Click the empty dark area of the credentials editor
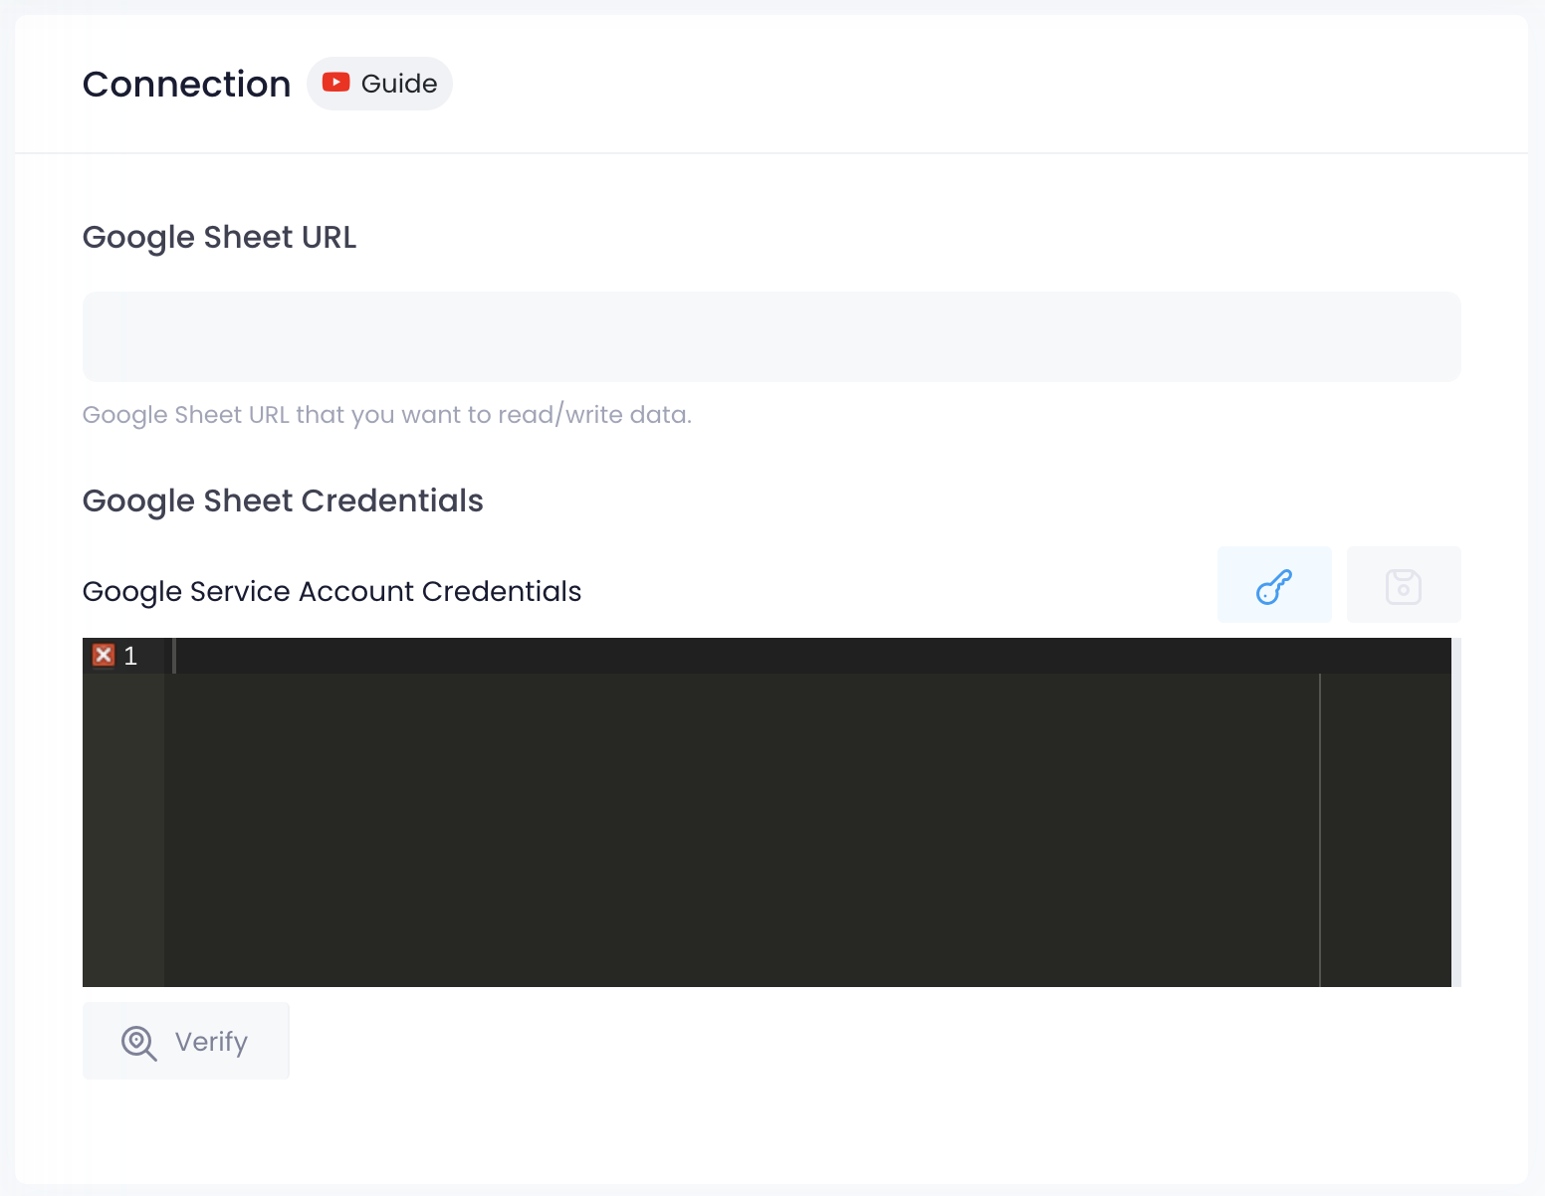1545x1196 pixels. coord(737,826)
